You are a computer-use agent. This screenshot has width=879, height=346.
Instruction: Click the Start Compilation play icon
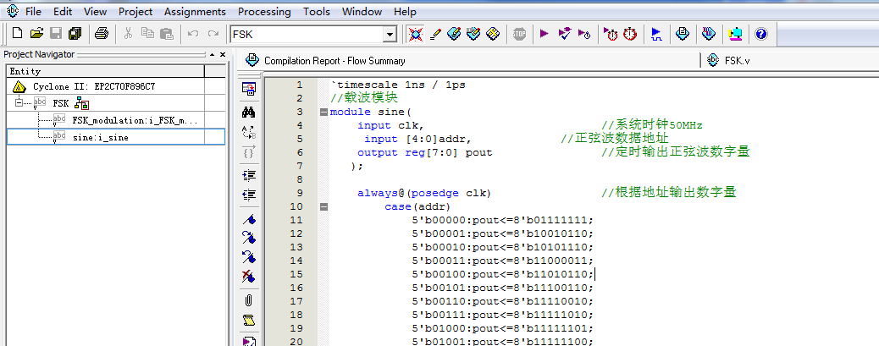coord(544,34)
